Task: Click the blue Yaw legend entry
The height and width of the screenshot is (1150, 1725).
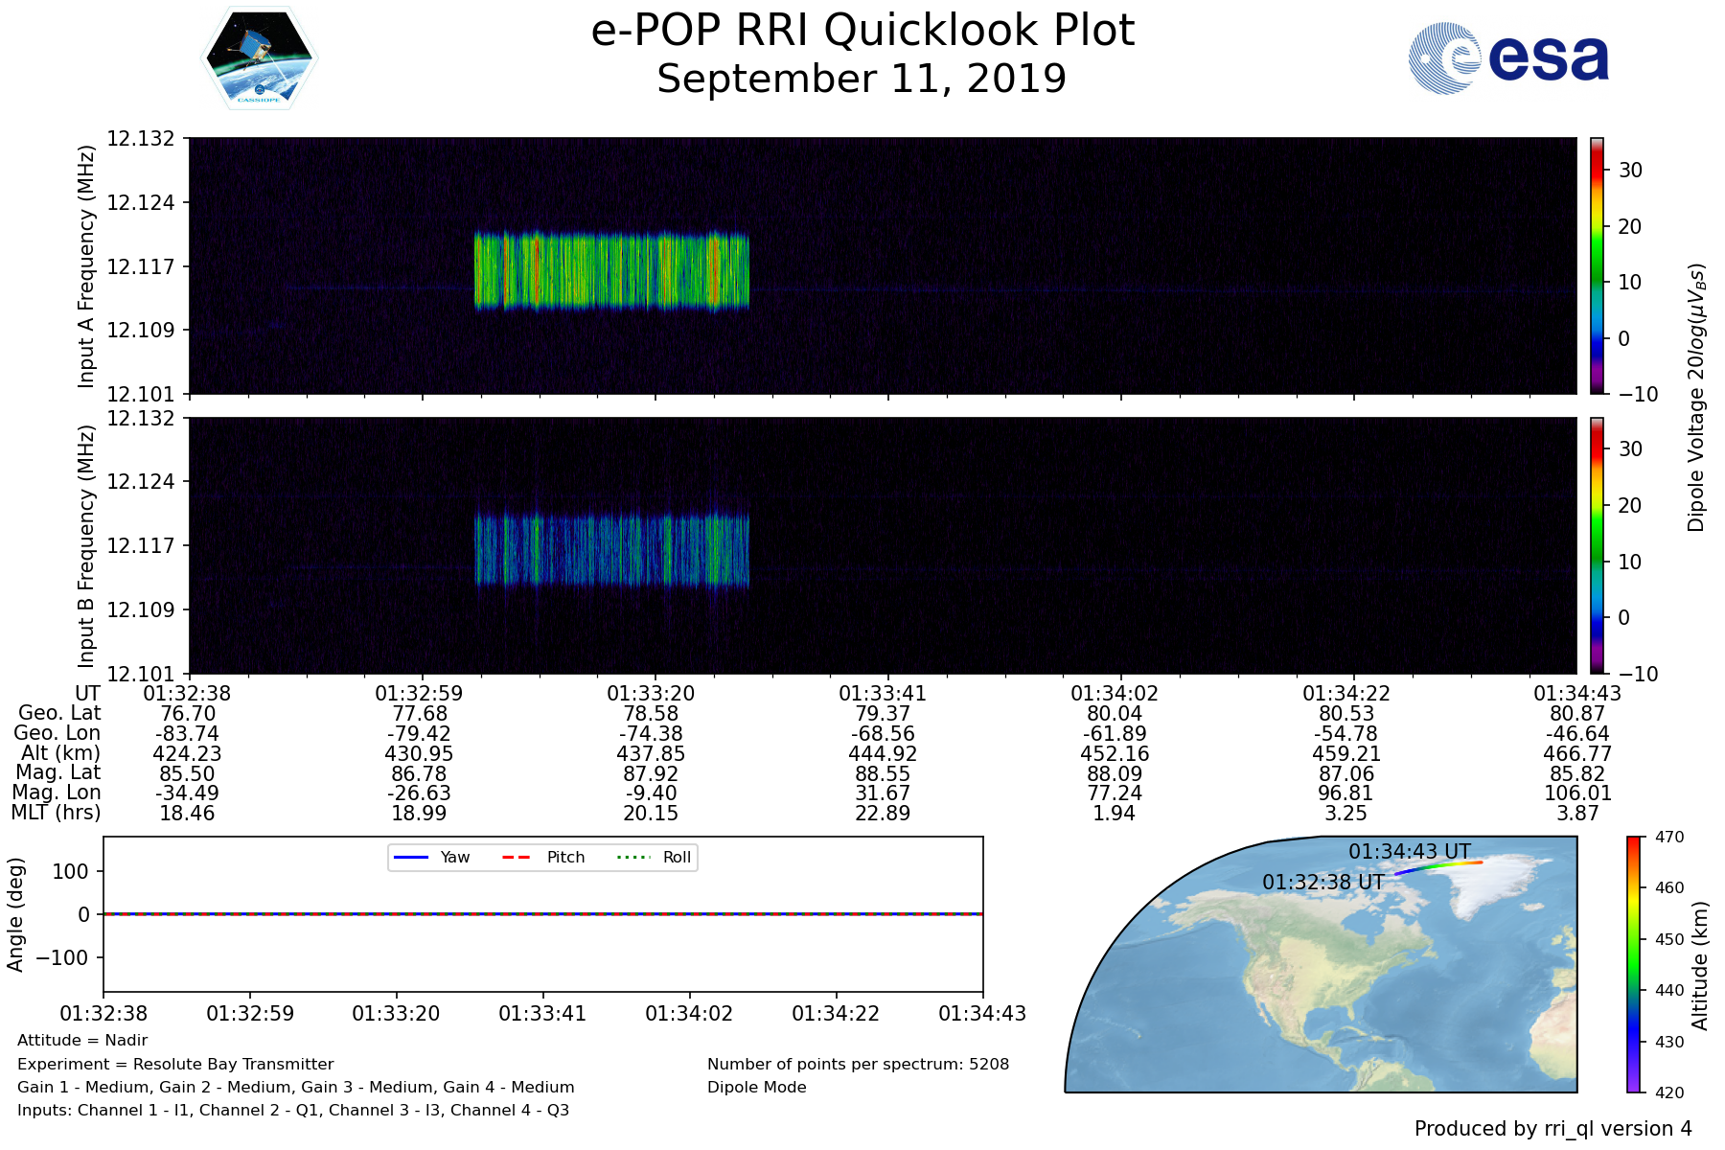Action: pos(431,857)
